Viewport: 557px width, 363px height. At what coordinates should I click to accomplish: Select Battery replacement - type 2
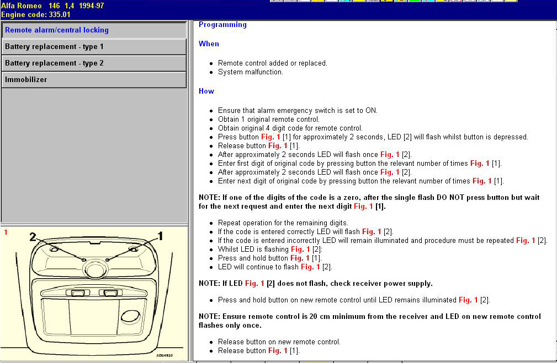[94, 63]
